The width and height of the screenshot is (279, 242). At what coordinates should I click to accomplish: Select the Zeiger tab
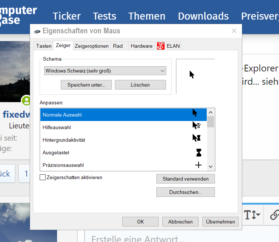point(63,46)
